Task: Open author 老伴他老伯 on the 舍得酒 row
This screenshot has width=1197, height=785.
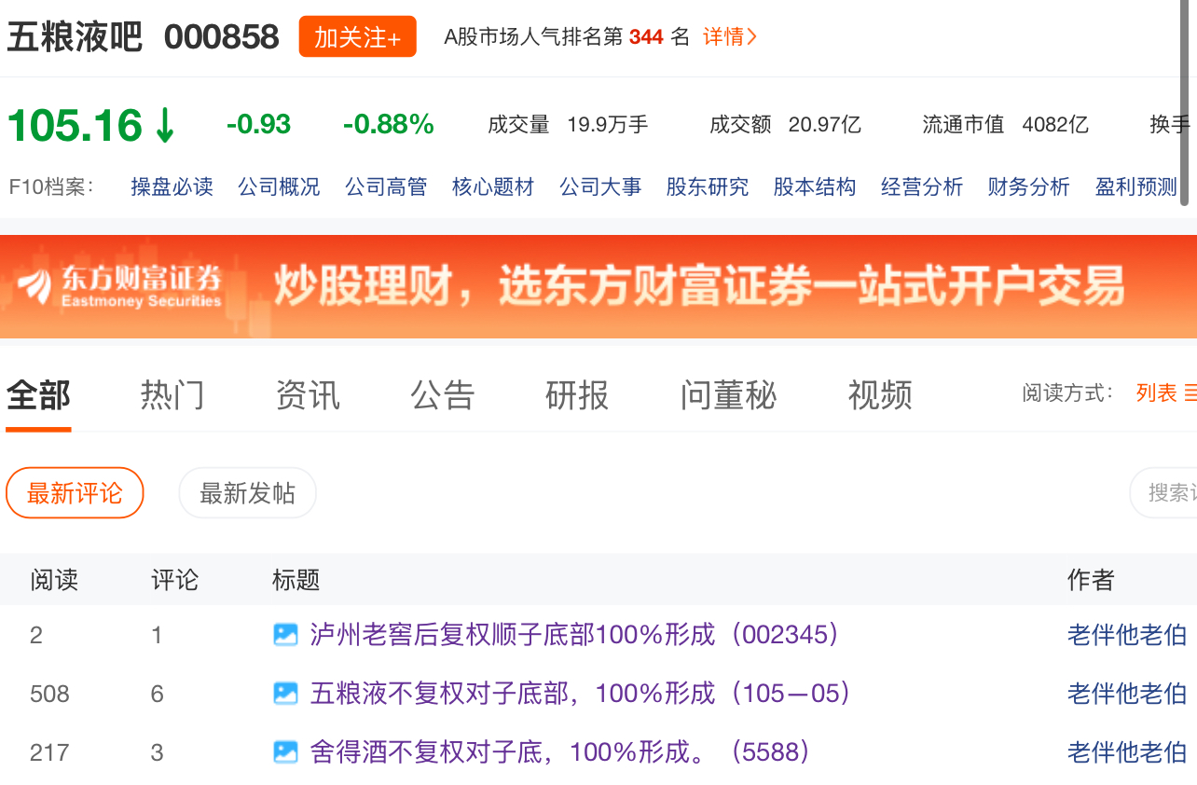Action: 1127,751
